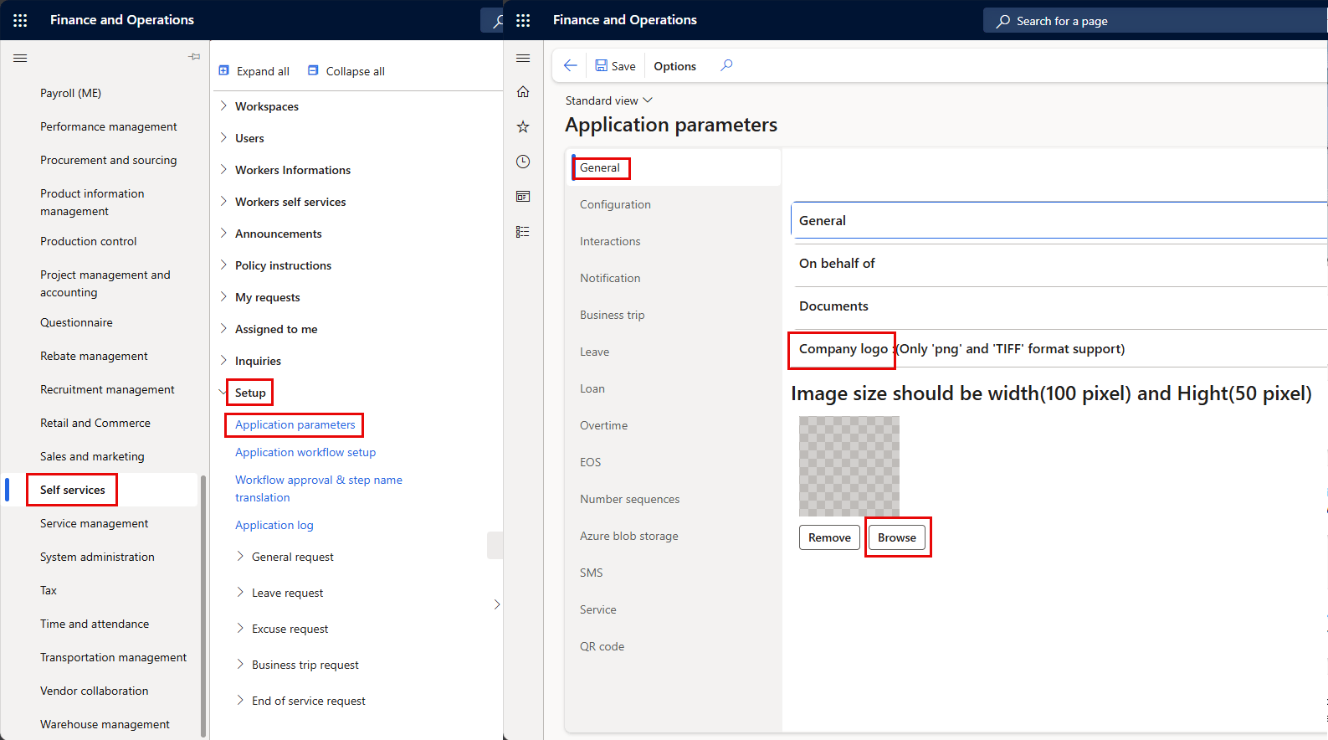1328x740 pixels.
Task: Expand Workers self services node
Action: click(223, 201)
